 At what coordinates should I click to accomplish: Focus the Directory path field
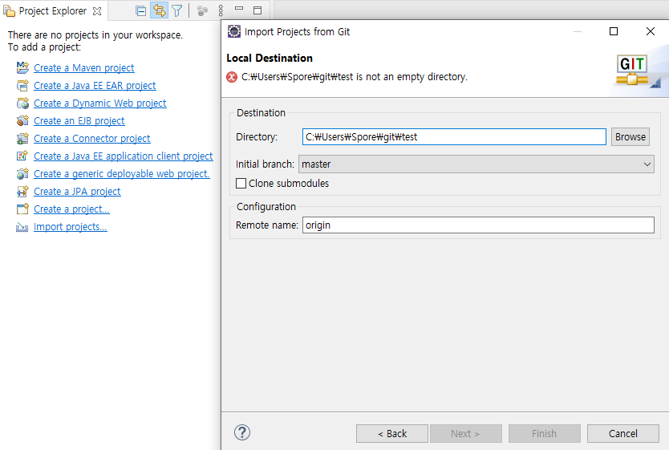[454, 137]
